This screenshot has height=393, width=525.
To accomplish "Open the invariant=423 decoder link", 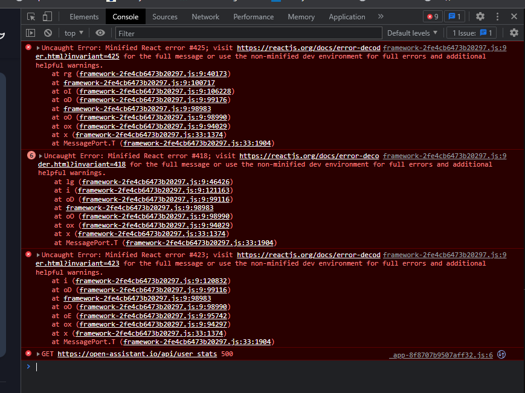I will (77, 263).
